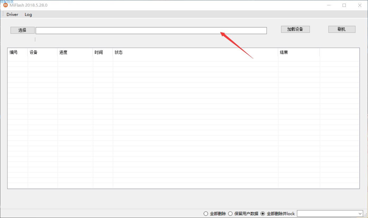Click the menu bar grip handle
Screen dimensions: 368x218
coord(3,14)
